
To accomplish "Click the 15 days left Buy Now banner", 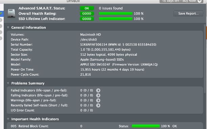I will pyautogui.click(x=181, y=1).
